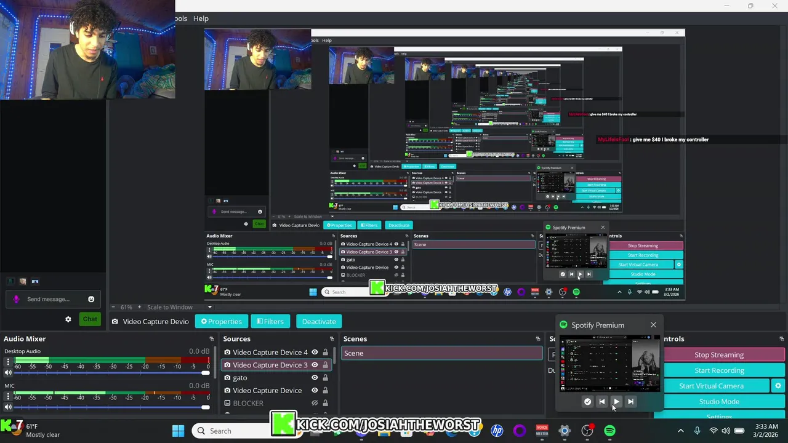Viewport: 788px width, 443px height.
Task: Open Desktop Audio three-dot options menu
Action: [8, 362]
